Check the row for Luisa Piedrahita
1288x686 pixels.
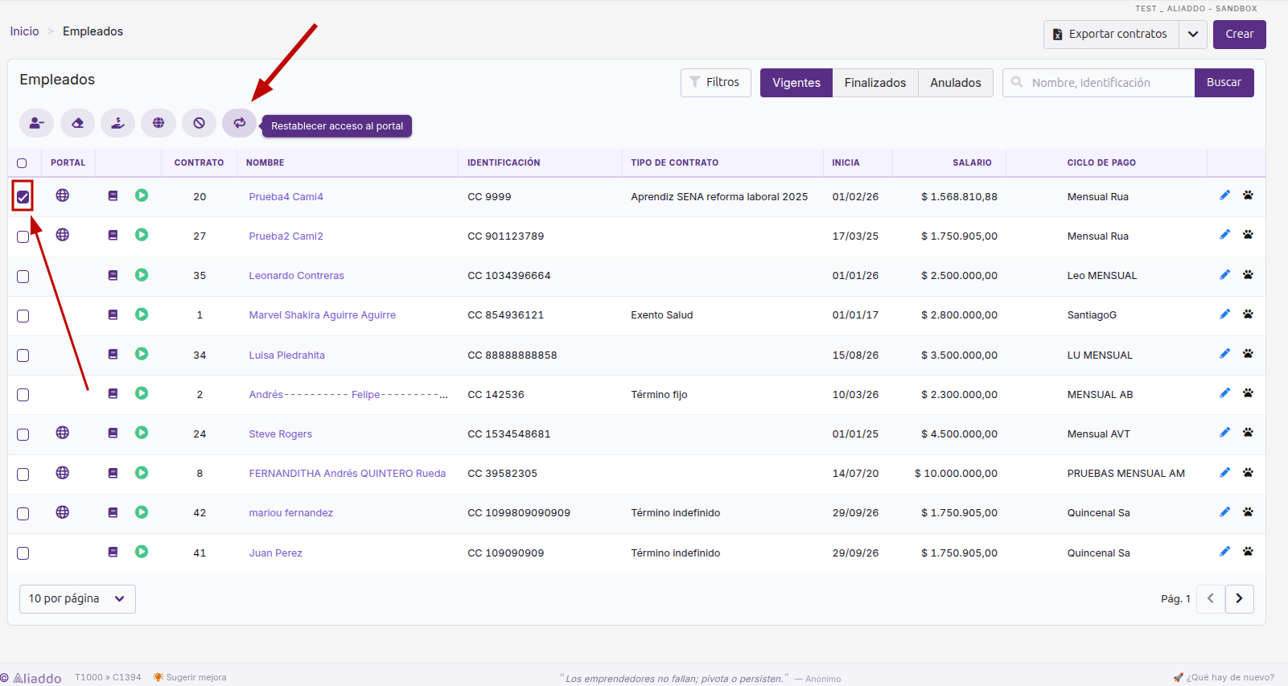[x=23, y=355]
